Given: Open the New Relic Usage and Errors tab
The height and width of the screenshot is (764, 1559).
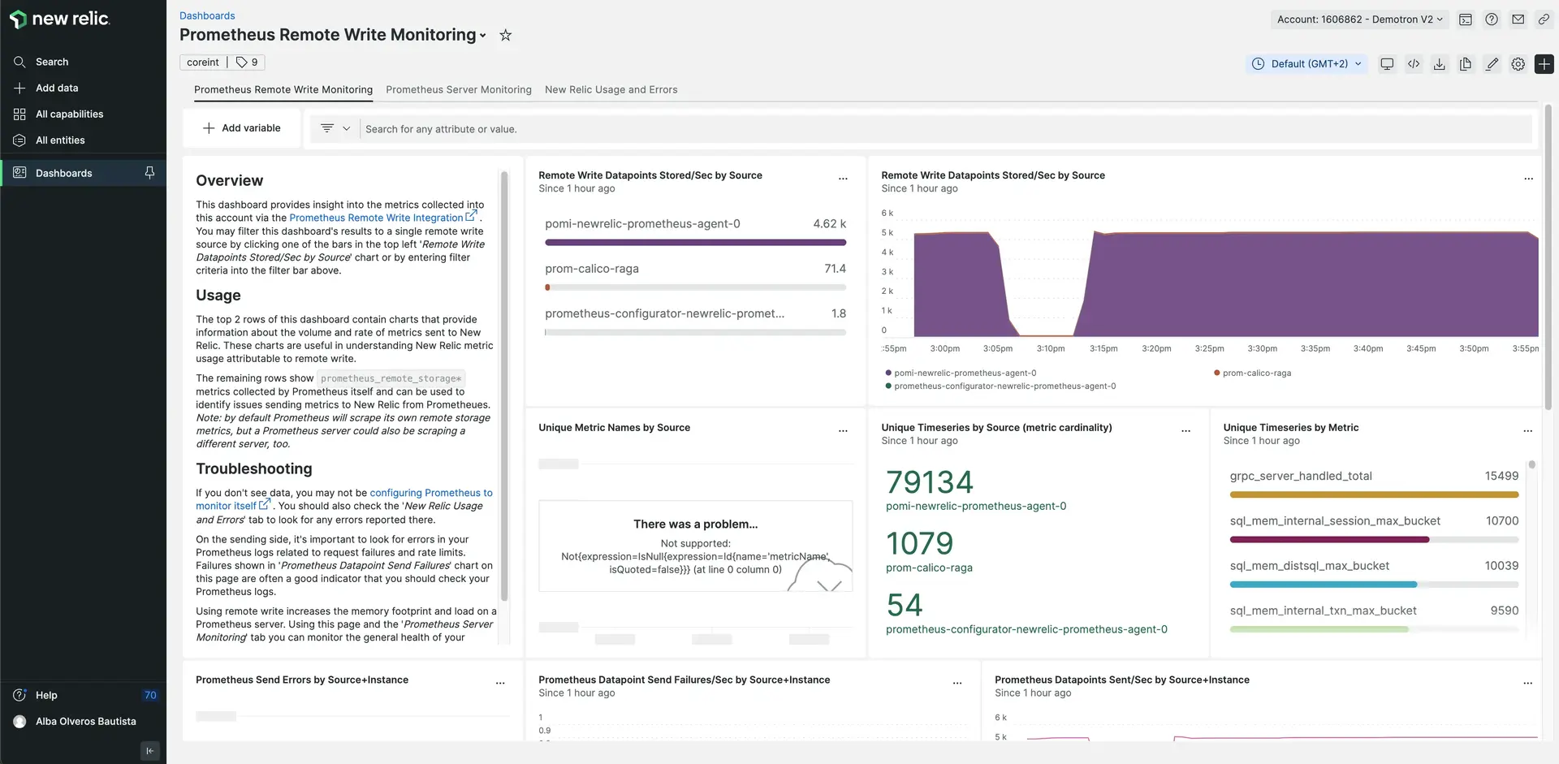Looking at the screenshot, I should pyautogui.click(x=611, y=90).
